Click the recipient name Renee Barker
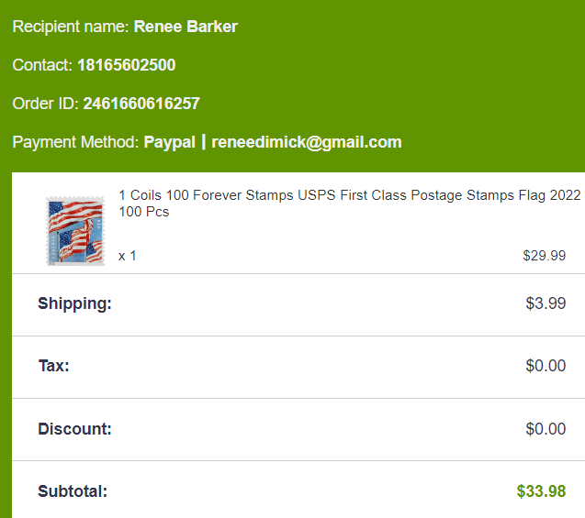Viewport: 585px width, 518px height. click(x=186, y=27)
